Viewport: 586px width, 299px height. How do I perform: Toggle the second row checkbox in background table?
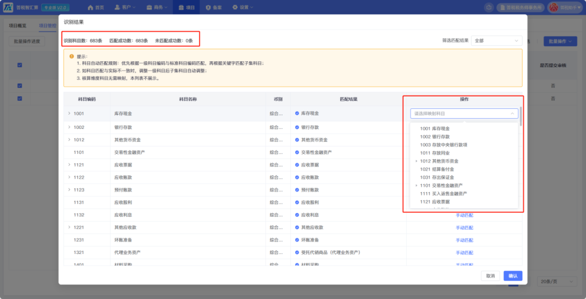coord(20,99)
